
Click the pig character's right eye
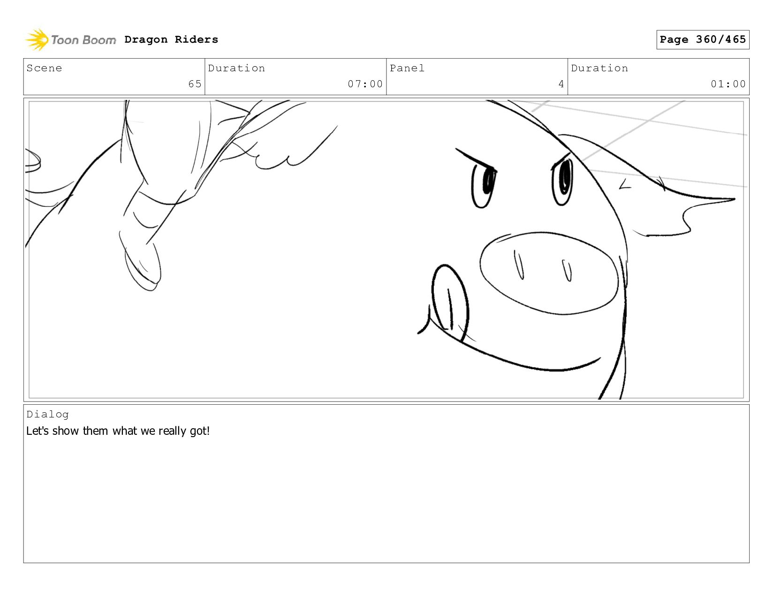pos(562,182)
